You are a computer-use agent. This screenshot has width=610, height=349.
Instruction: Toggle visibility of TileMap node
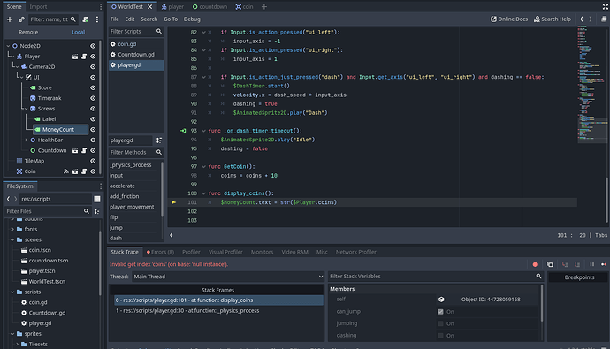tap(93, 161)
